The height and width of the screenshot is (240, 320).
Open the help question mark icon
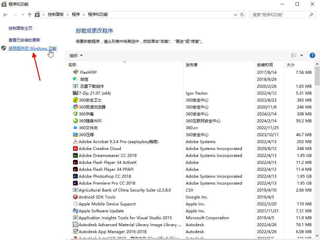click(312, 55)
